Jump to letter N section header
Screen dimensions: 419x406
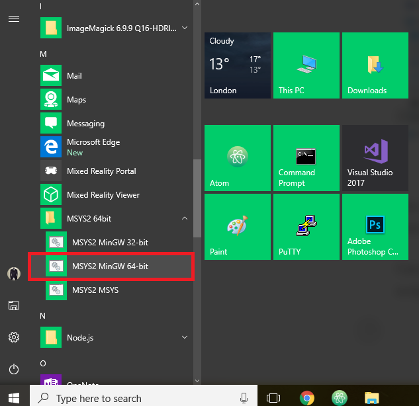[42, 316]
